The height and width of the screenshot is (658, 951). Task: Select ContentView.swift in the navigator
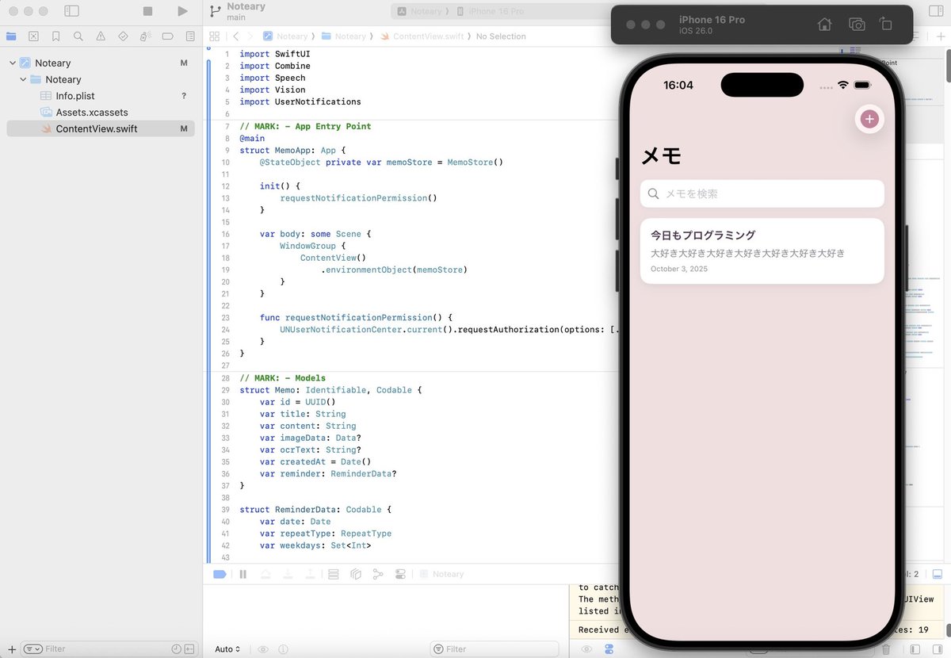(100, 128)
